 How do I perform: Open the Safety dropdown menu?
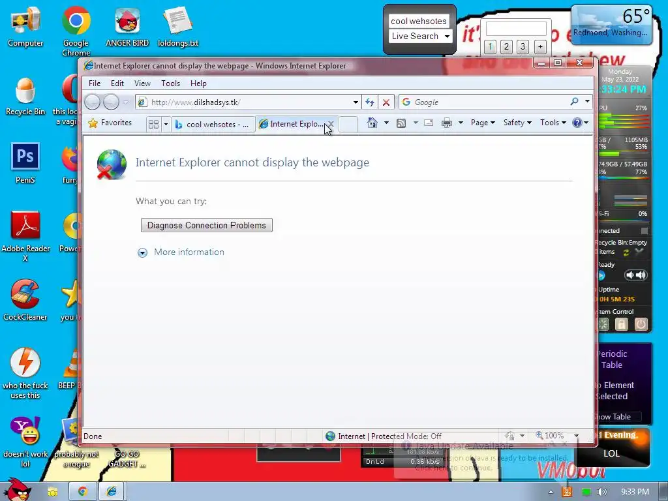[x=517, y=123]
